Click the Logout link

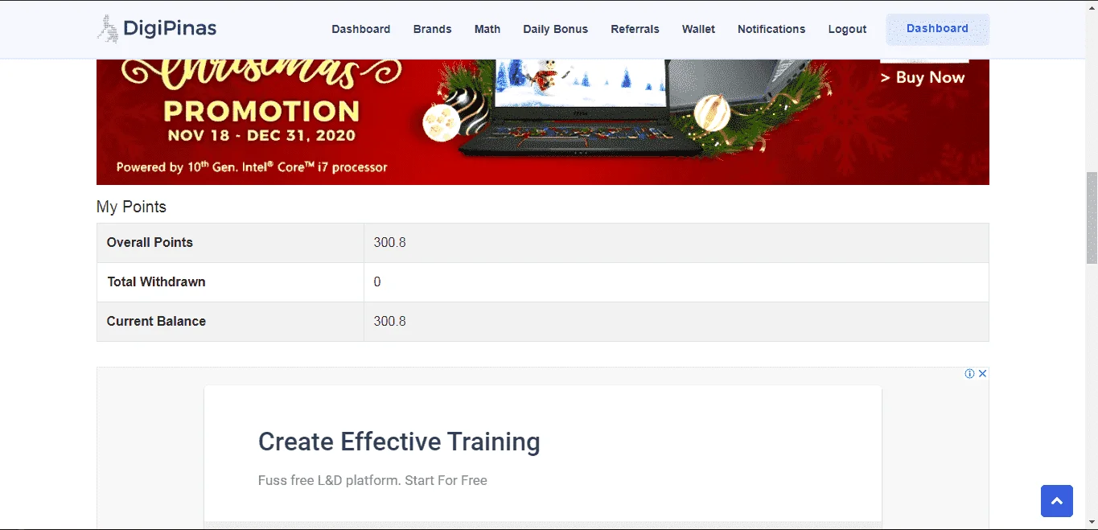[848, 29]
